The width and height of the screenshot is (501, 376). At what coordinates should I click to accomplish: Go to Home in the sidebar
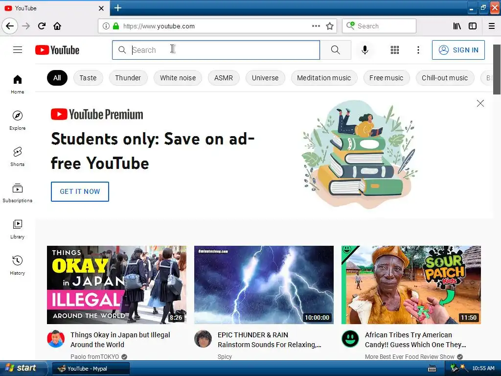[18, 84]
